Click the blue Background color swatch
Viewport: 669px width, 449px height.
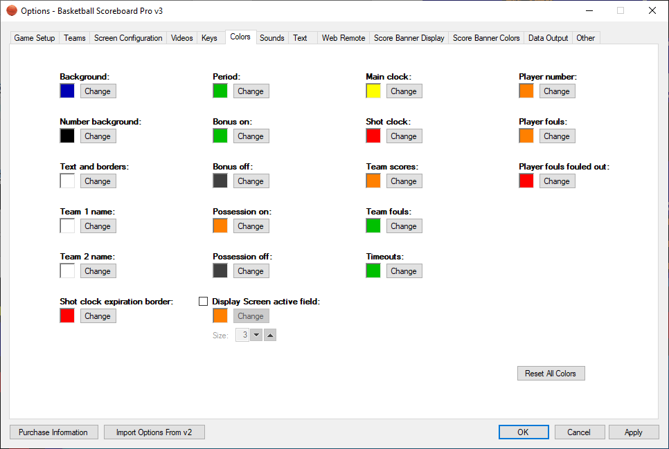[67, 91]
